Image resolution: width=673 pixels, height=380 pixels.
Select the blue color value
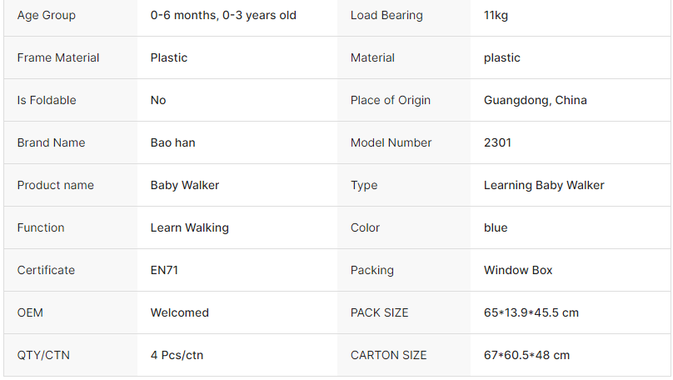pos(496,227)
